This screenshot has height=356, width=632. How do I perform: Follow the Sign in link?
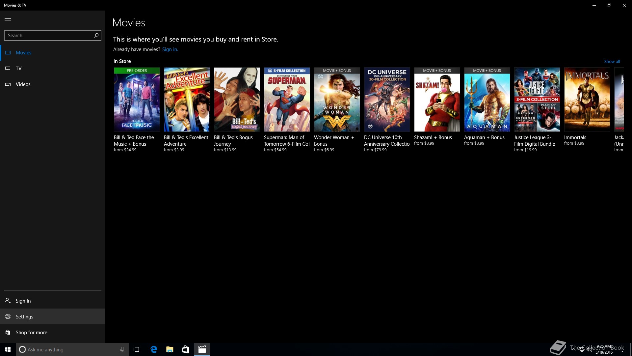coord(170,49)
